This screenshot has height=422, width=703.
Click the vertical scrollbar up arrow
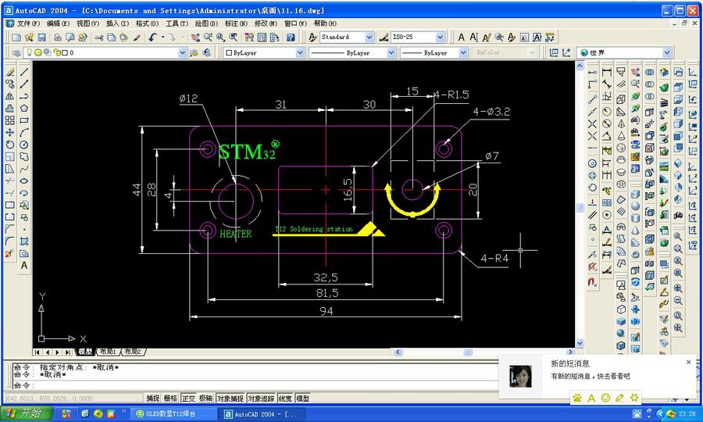580,66
